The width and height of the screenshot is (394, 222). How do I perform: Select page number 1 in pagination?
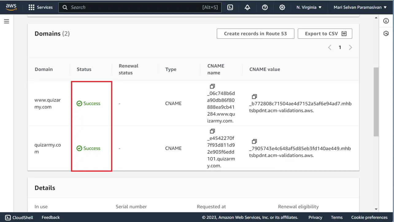coord(340,47)
